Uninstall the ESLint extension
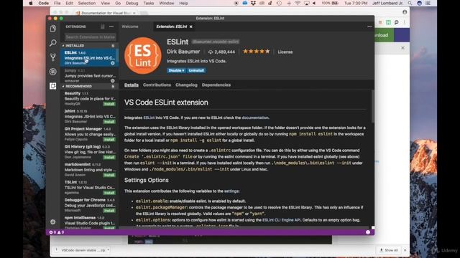Viewport: 460px width, 258px height. click(196, 70)
